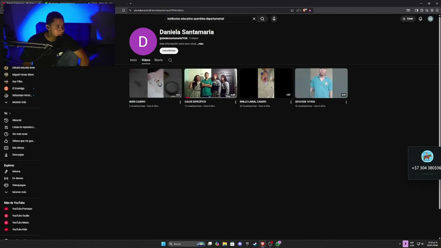This screenshot has height=248, width=441.
Task: Open Steam from the taskbar
Action: pos(255,244)
